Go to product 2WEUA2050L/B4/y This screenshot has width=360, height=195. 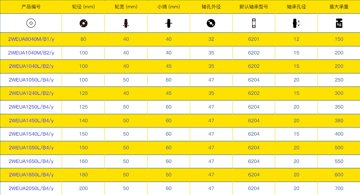point(31,188)
